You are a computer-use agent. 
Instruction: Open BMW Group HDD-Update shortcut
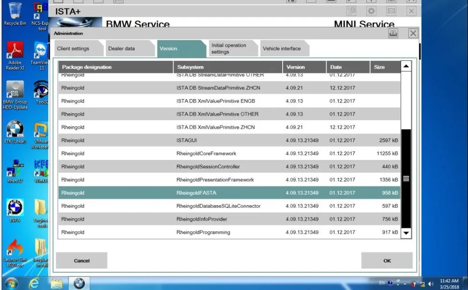click(15, 95)
